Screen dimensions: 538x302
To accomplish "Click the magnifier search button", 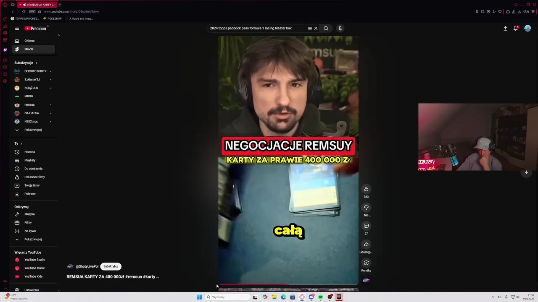I will (x=326, y=29).
